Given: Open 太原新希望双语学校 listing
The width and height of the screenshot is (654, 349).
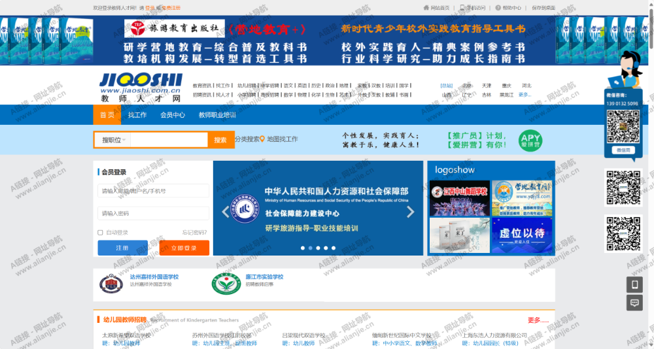Looking at the screenshot, I should [x=126, y=335].
